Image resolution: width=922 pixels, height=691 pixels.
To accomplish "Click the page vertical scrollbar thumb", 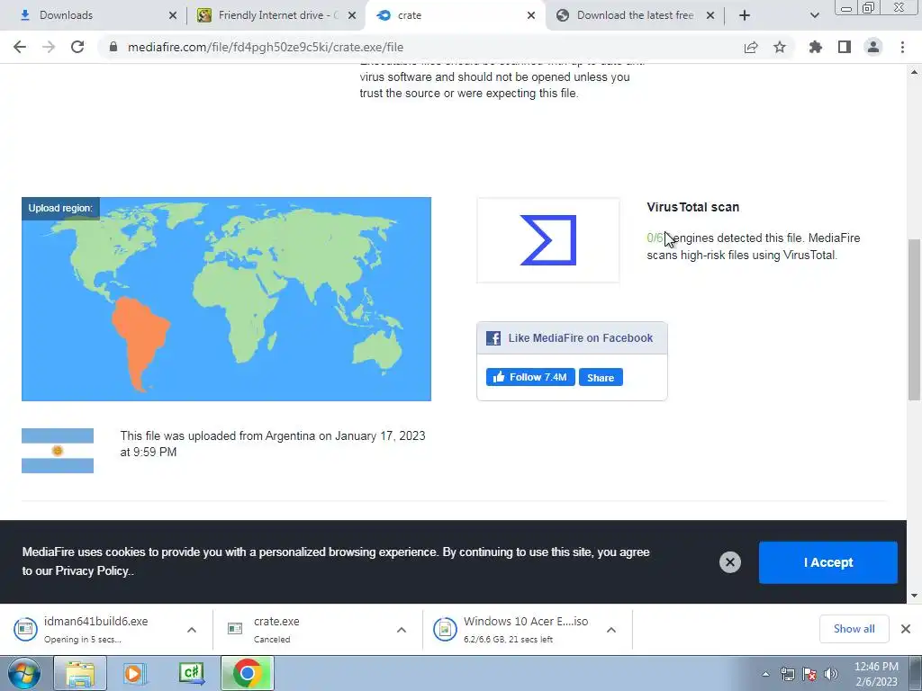I will click(x=915, y=320).
